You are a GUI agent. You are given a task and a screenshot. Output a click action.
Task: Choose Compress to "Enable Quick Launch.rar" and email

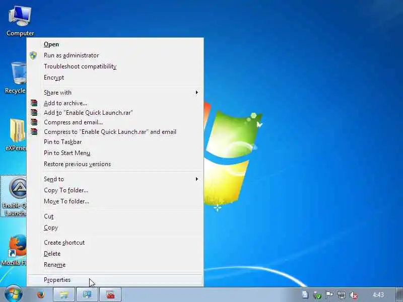(115, 132)
